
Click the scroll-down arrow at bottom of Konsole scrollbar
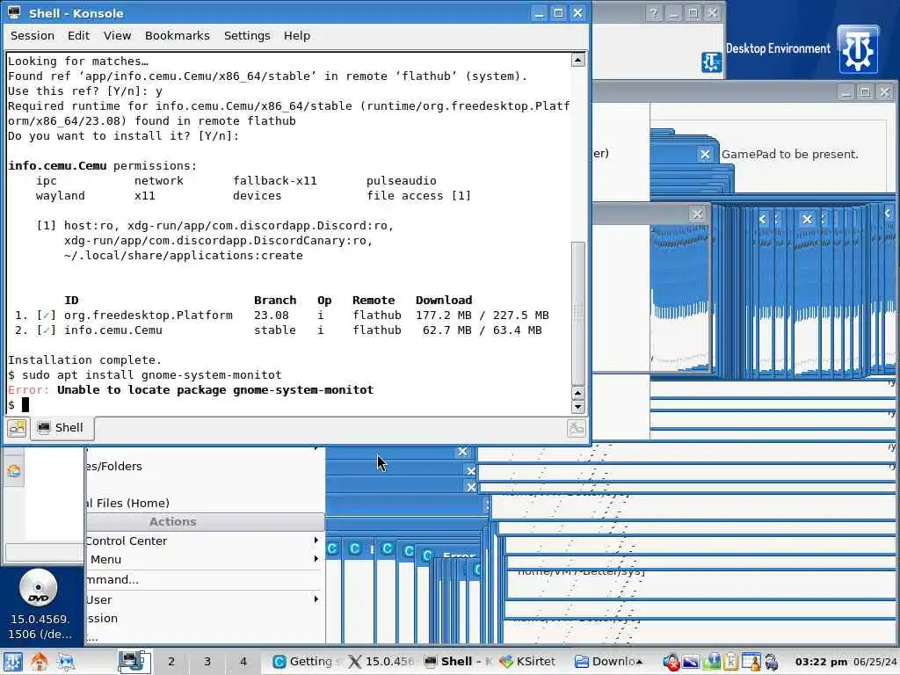(x=578, y=406)
